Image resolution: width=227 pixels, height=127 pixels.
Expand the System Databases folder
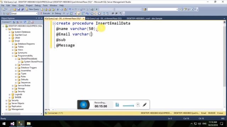[10, 32]
